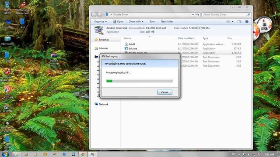Screen dimensions: 280x157
Task: Toggle the preview pane icon
Action: (x=239, y=21)
